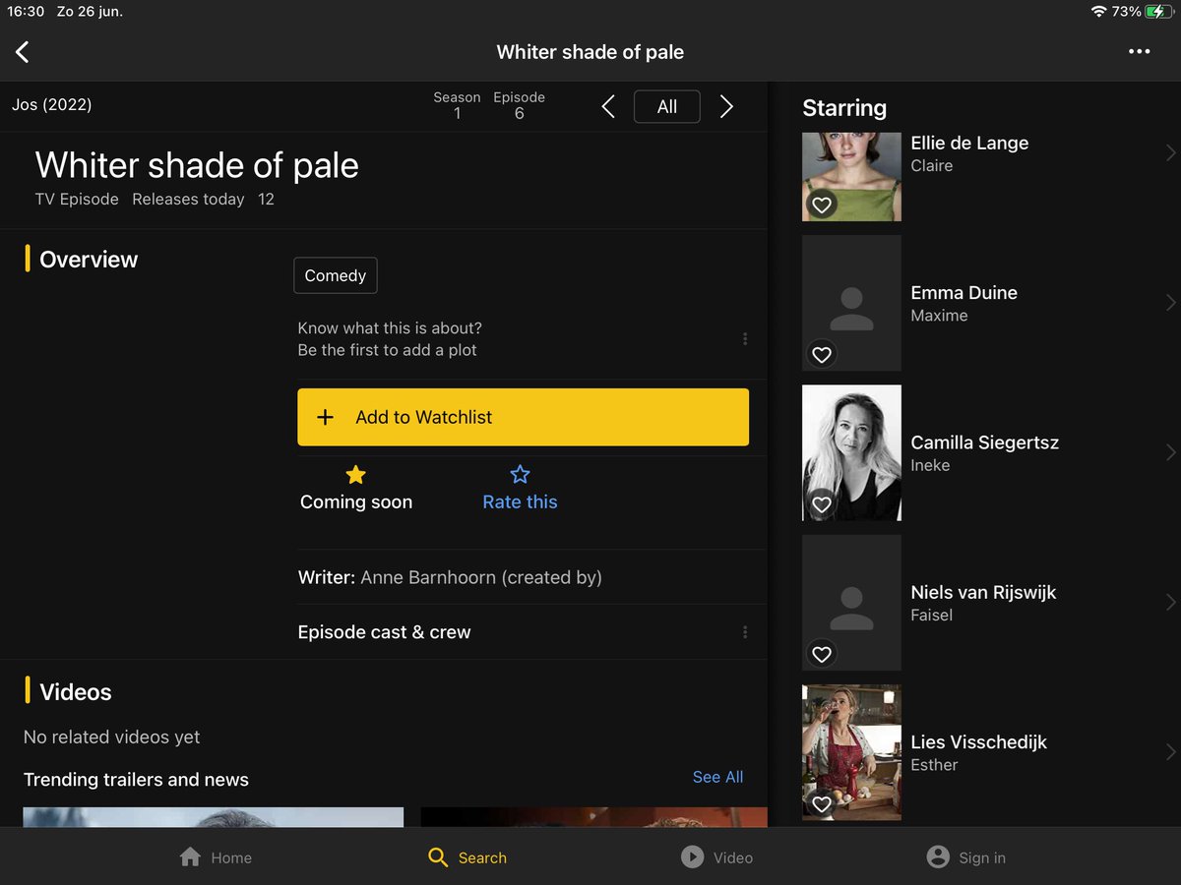The image size is (1181, 885).
Task: Open Episode cast & crew
Action: coord(385,632)
